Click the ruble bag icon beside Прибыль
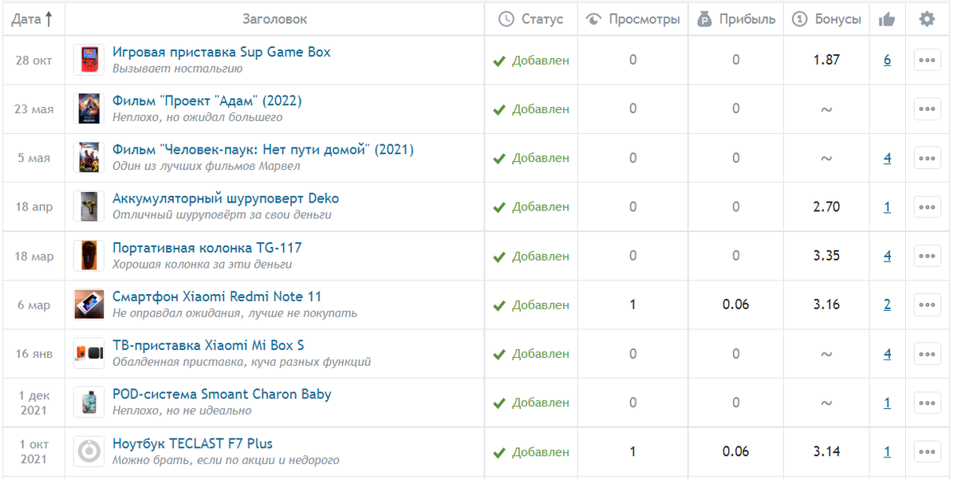 tap(704, 19)
